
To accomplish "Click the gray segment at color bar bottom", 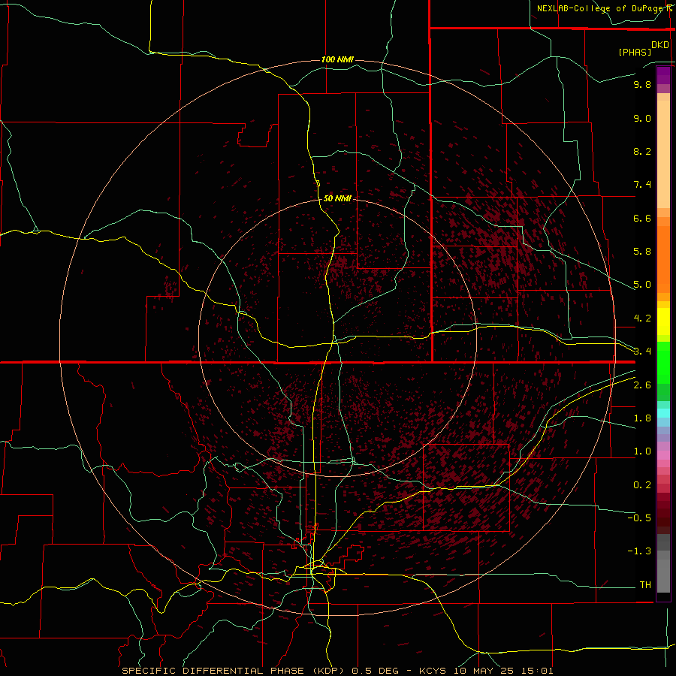I will [x=663, y=576].
